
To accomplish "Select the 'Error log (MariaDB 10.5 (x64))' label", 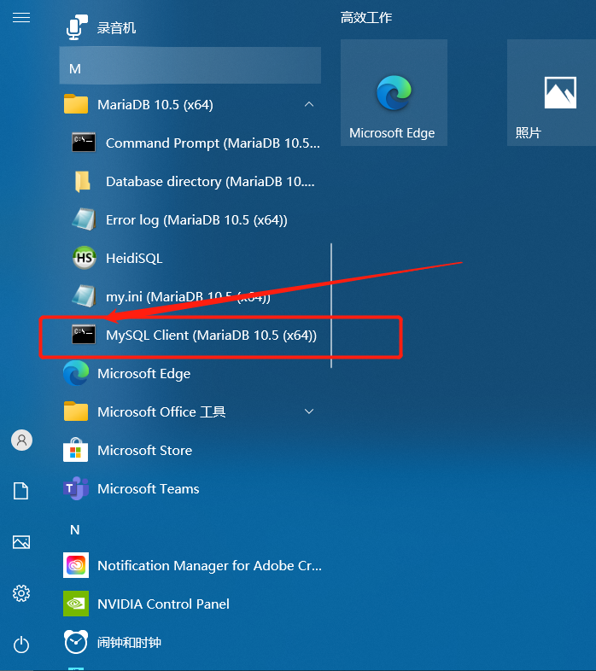I will 196,220.
